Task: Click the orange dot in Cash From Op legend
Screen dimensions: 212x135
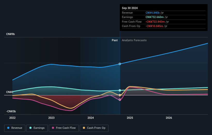Action: click(x=84, y=128)
